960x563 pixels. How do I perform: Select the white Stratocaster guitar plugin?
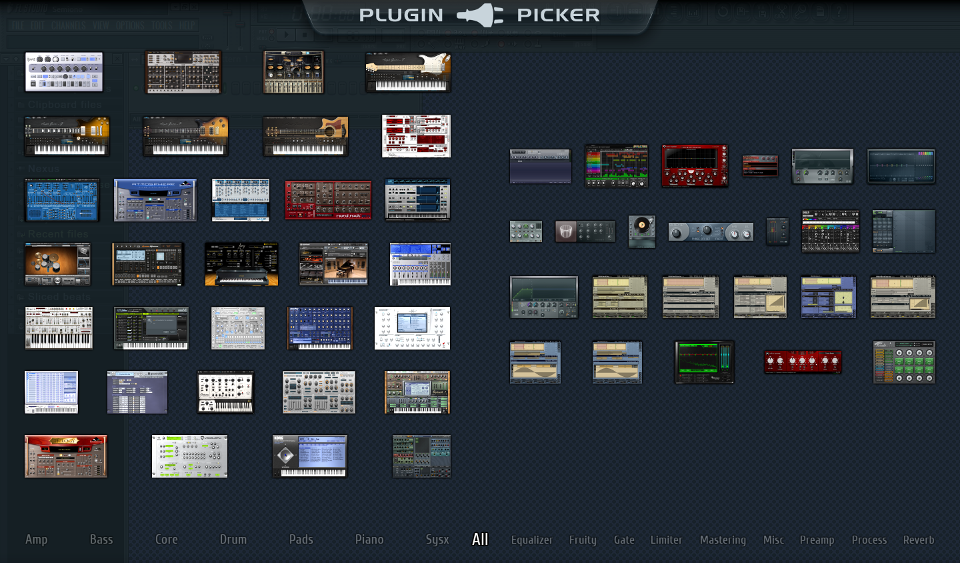tap(408, 72)
